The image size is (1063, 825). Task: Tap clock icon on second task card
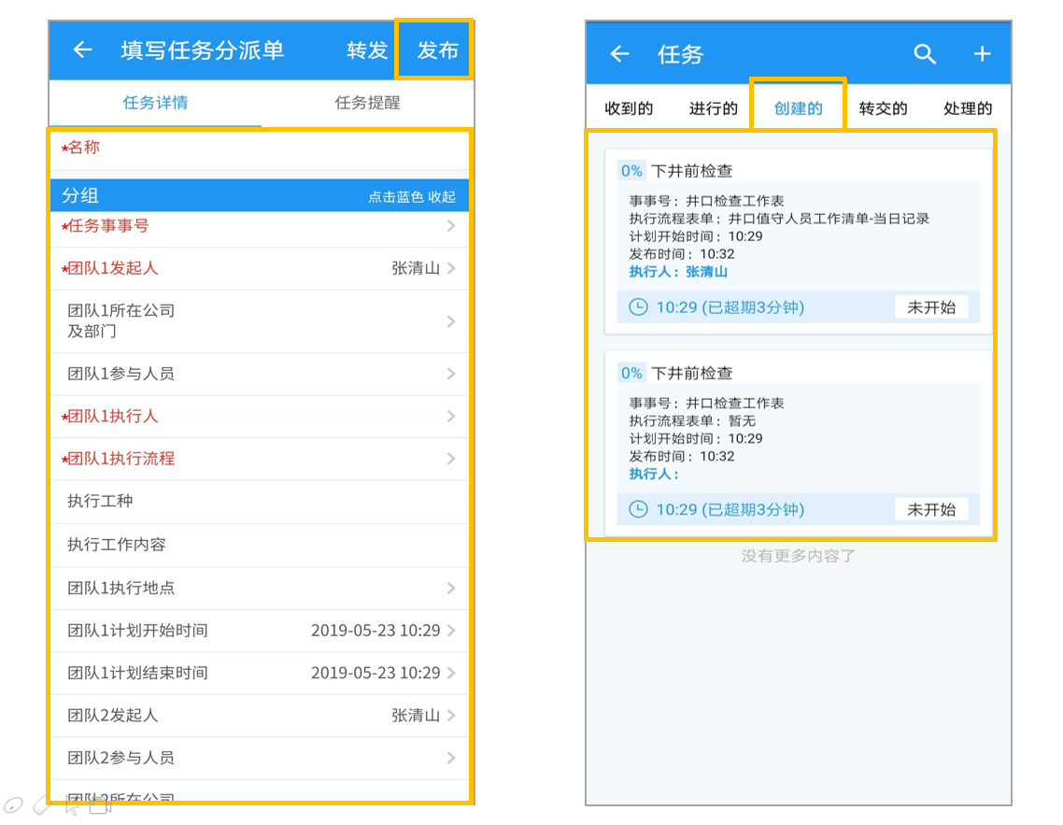click(638, 509)
